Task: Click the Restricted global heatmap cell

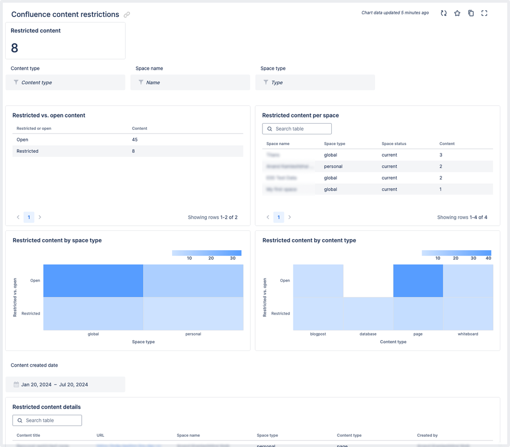Action: click(93, 314)
